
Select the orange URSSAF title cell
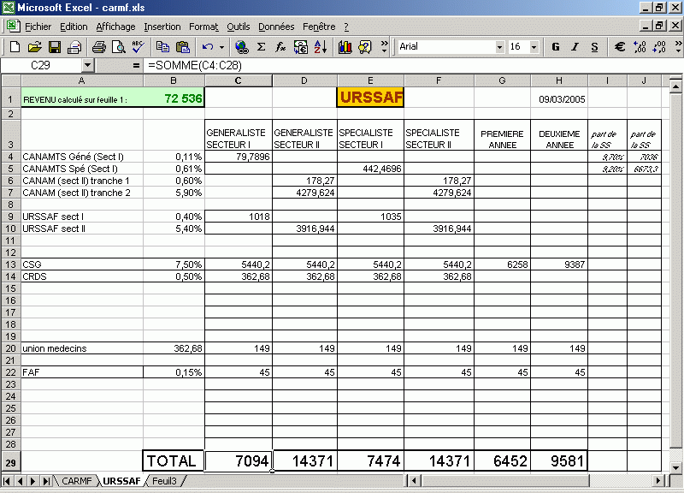click(x=370, y=98)
